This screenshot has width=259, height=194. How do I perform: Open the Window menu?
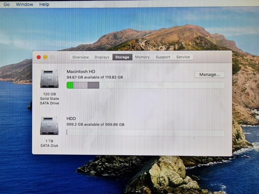pos(24,4)
